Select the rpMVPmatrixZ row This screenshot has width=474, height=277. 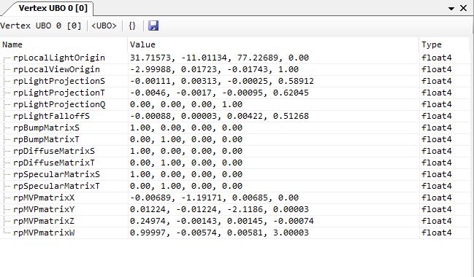(235, 221)
